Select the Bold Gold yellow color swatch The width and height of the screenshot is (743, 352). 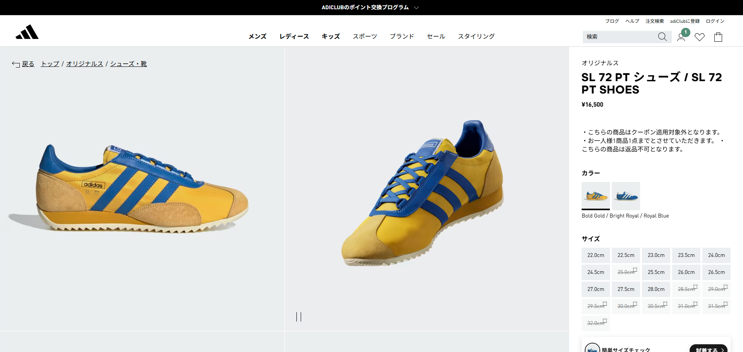(x=596, y=196)
